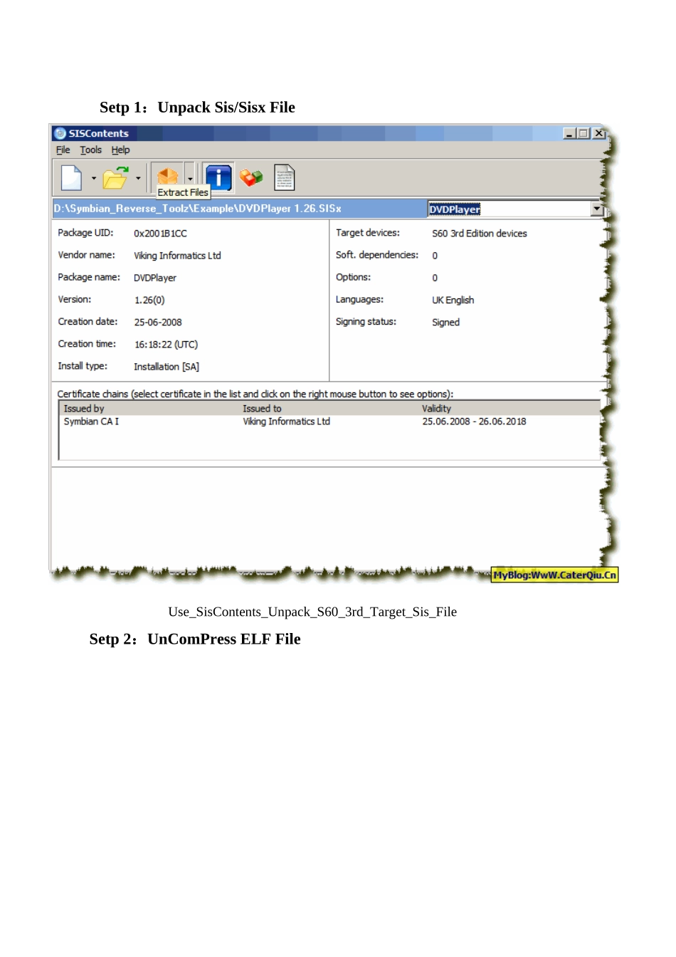
Task: Expand the DVDPlayer combo box arrow
Action: tap(597, 209)
